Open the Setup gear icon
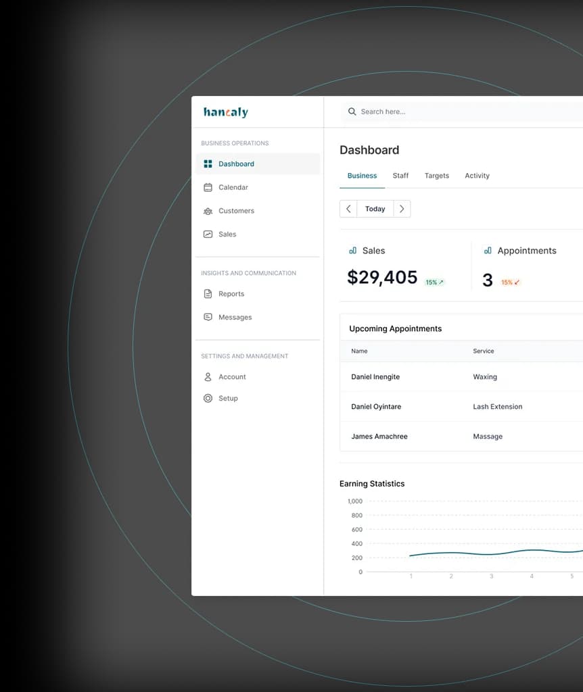The height and width of the screenshot is (692, 583). click(x=207, y=398)
